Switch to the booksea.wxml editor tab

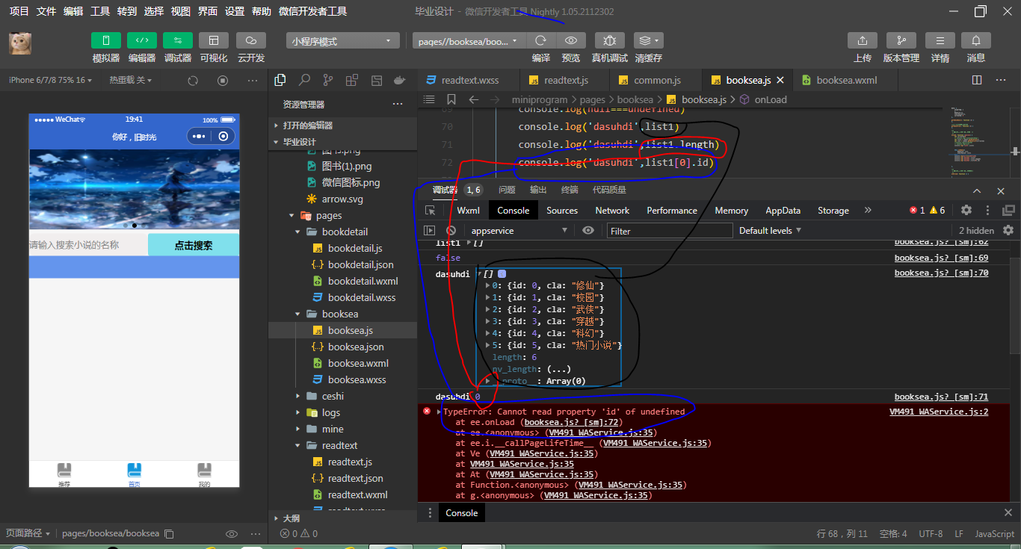[x=847, y=80]
